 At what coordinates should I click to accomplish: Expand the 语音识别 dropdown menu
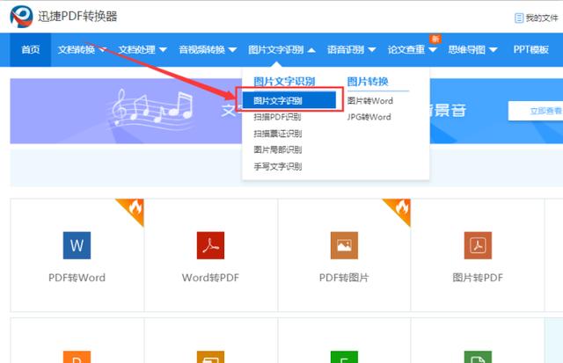[x=351, y=50]
